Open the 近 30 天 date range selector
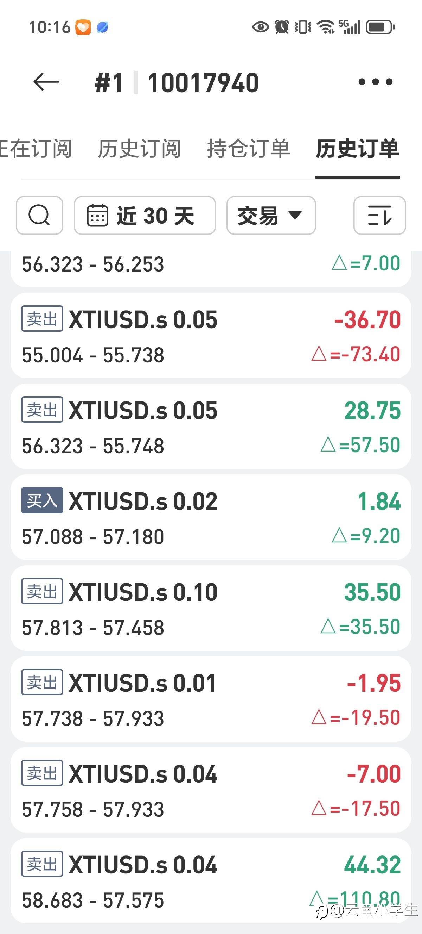 click(145, 216)
